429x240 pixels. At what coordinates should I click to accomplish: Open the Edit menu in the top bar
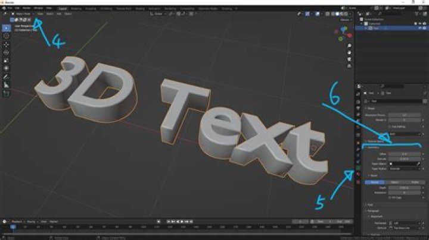point(17,8)
